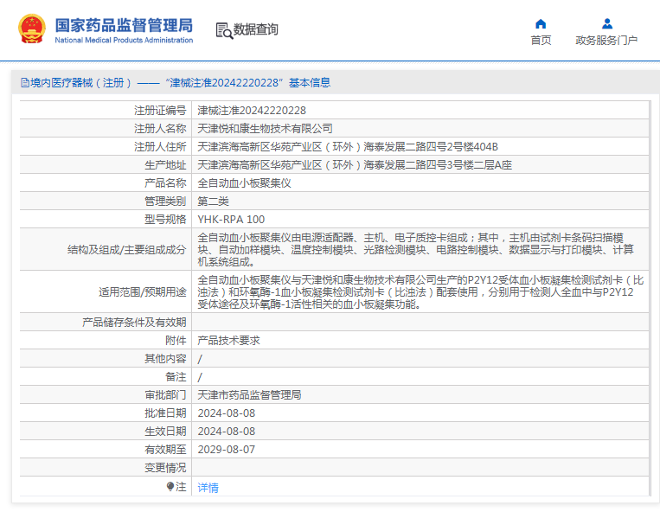Click the 产品名称 label
Screen dimensions: 660x512
(165, 183)
